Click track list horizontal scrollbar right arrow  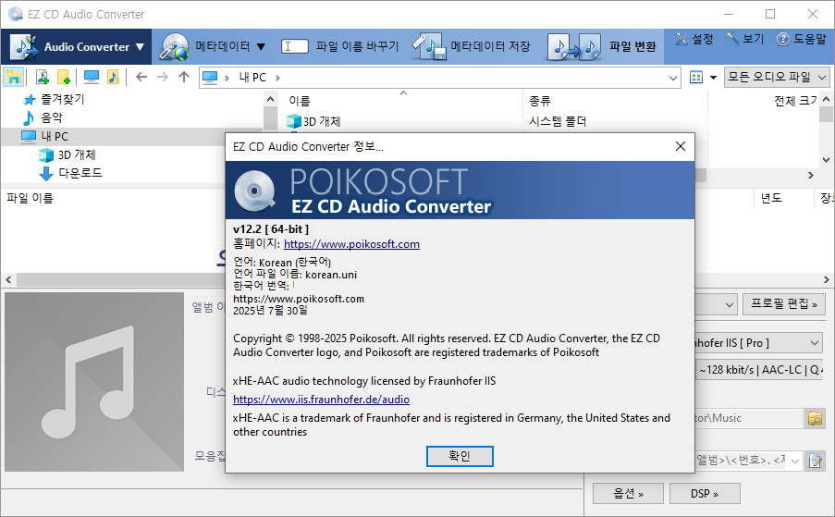pyautogui.click(x=826, y=279)
